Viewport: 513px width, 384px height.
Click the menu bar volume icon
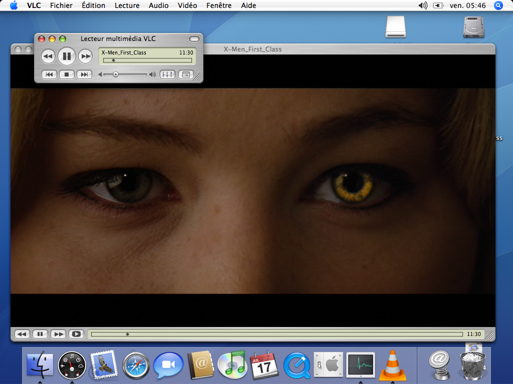(x=423, y=5)
